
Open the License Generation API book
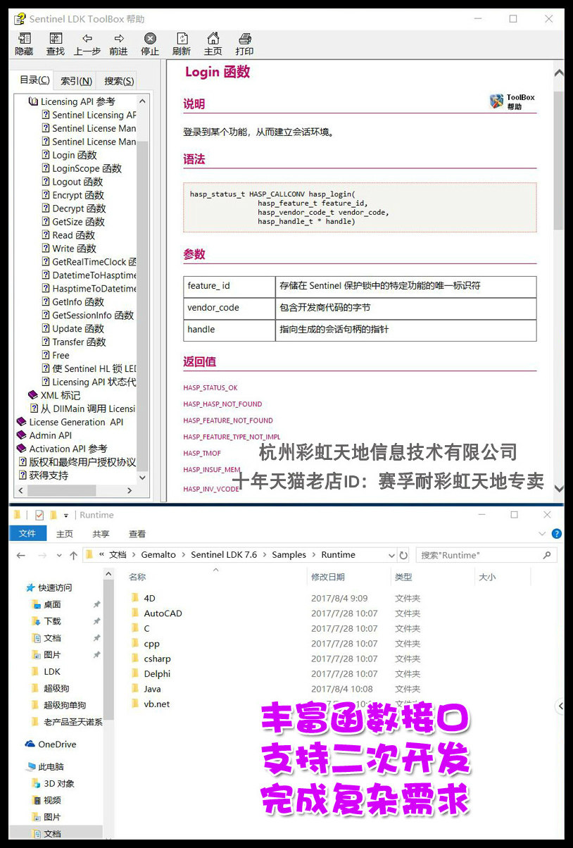pyautogui.click(x=70, y=422)
